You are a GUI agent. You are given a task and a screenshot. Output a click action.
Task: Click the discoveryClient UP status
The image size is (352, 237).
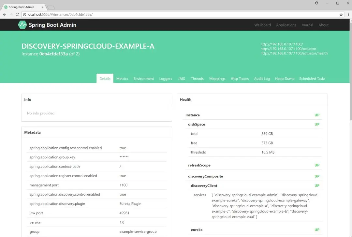tap(317, 185)
